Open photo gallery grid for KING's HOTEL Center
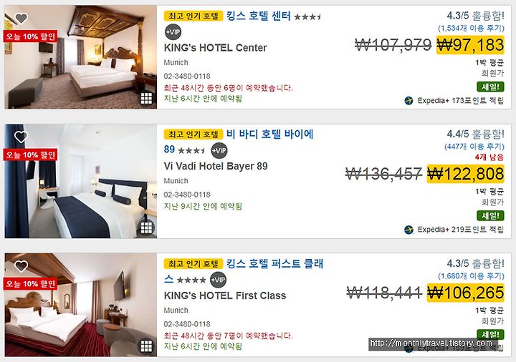The height and width of the screenshot is (362, 516). 146,98
